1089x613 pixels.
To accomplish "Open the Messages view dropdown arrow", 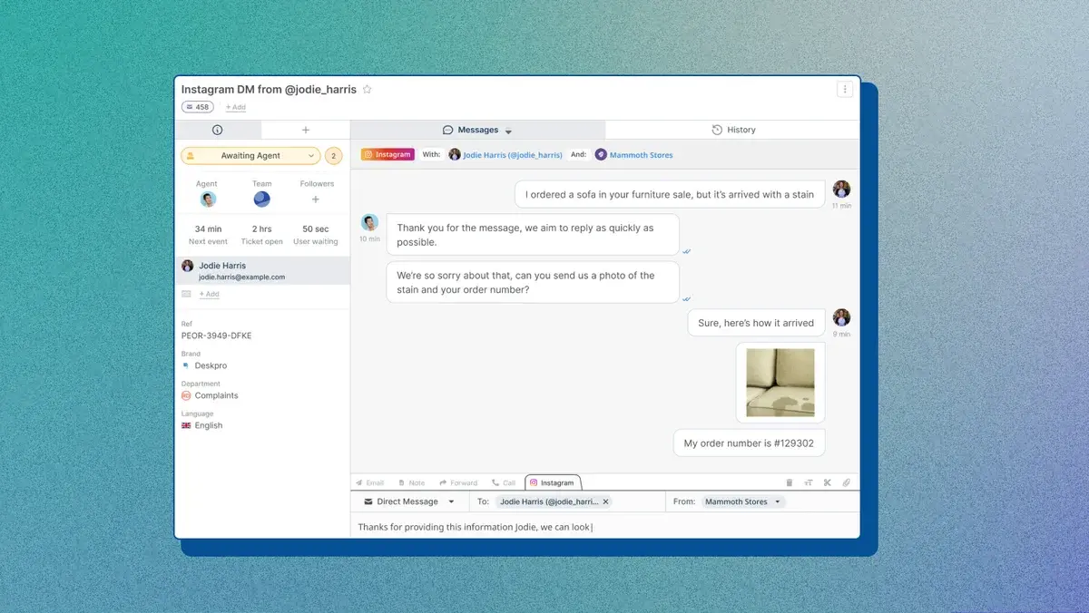I will coord(508,130).
